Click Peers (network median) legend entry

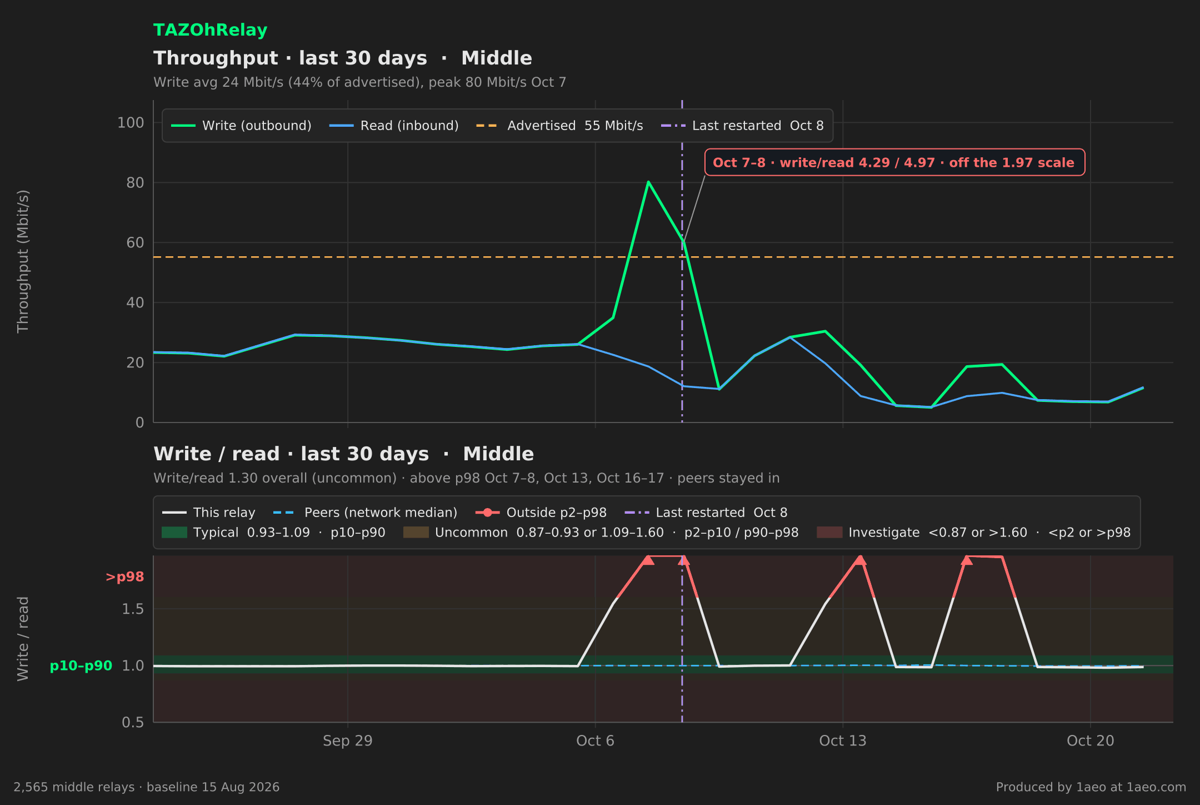pos(366,513)
